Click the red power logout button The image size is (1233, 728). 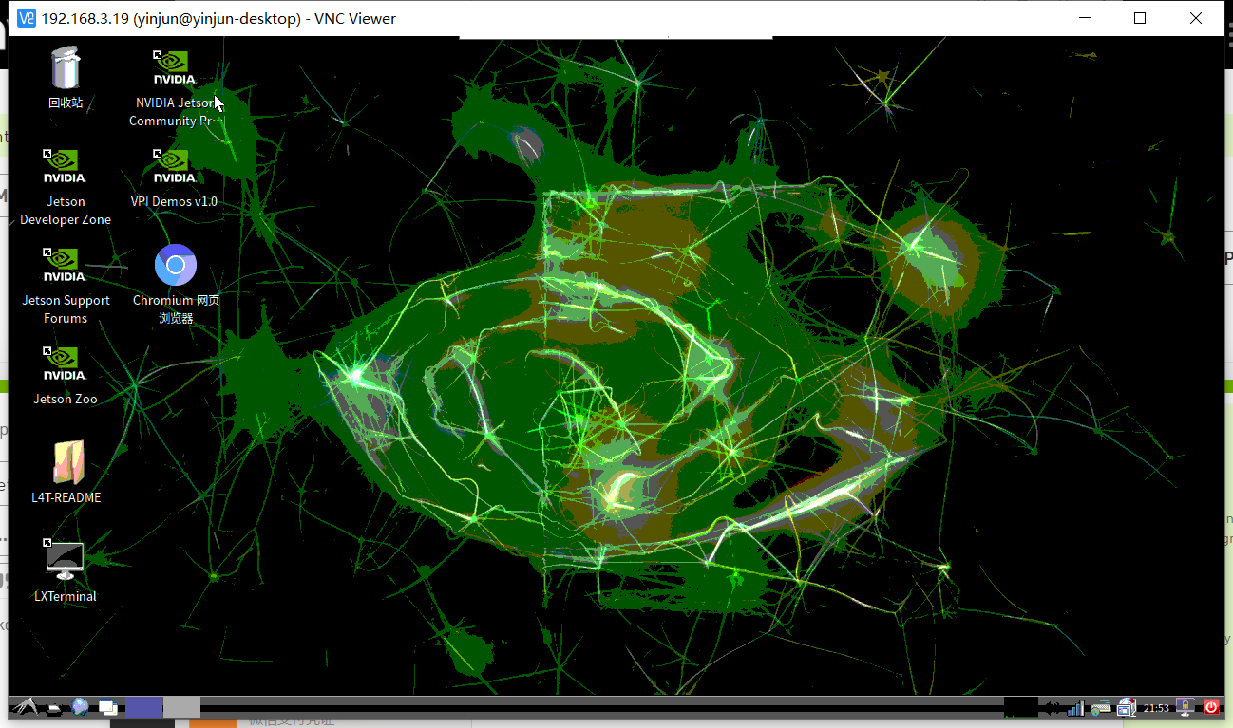pos(1210,706)
